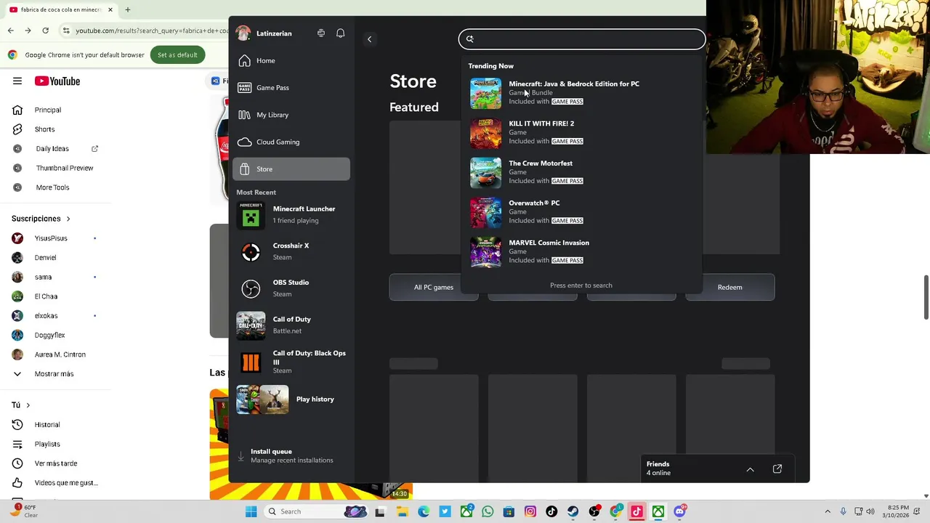This screenshot has height=523, width=930.
Task: Select Overwatch PC trending result
Action: [x=581, y=212]
